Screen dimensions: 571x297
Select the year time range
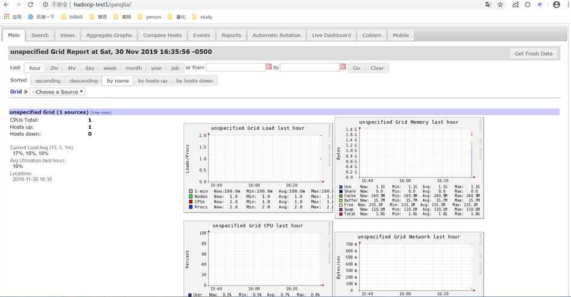tap(157, 68)
